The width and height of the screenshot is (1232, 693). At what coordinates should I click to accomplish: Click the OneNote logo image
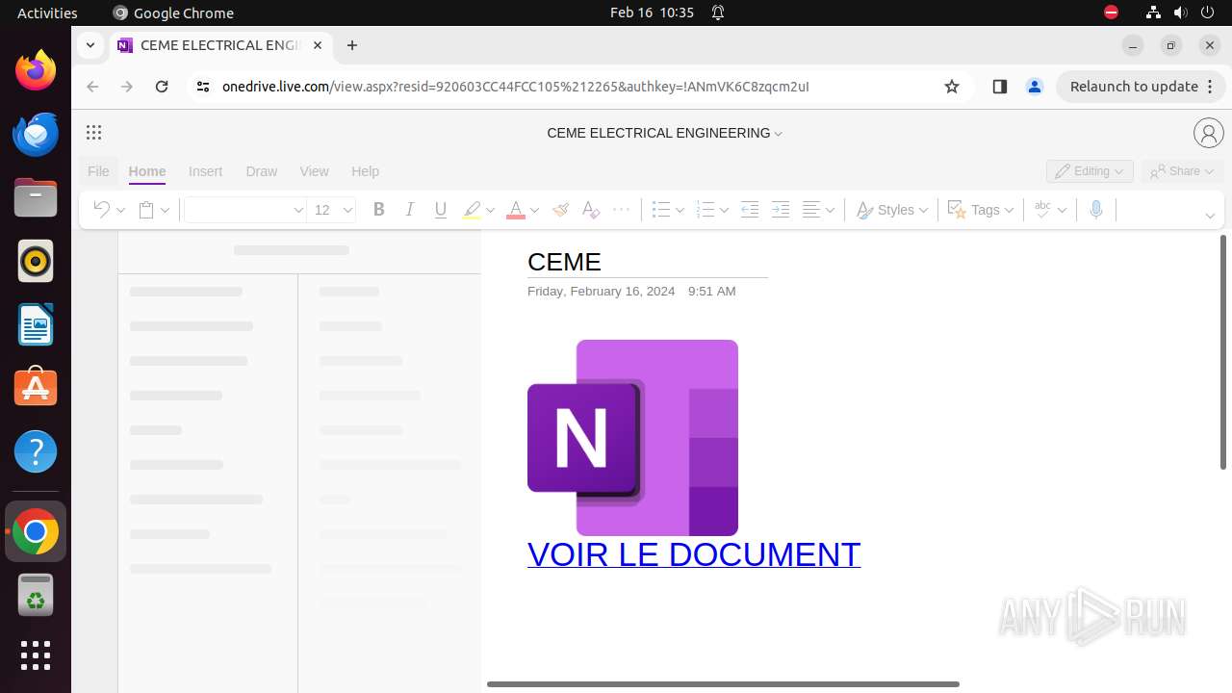tap(632, 438)
